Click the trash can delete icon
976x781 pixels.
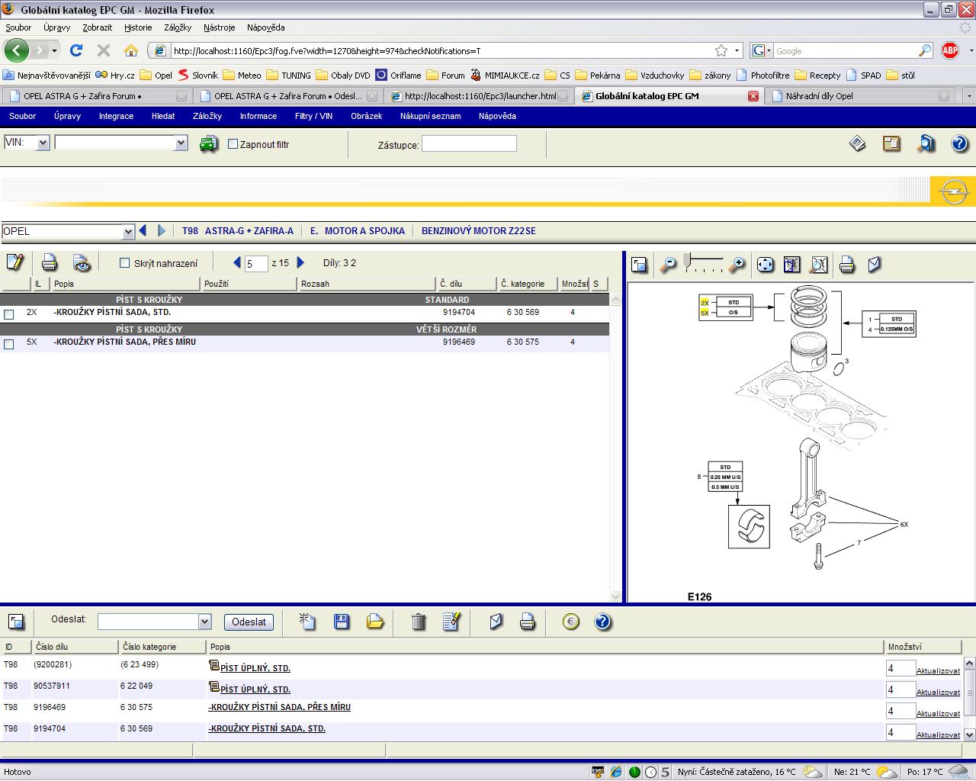point(418,622)
